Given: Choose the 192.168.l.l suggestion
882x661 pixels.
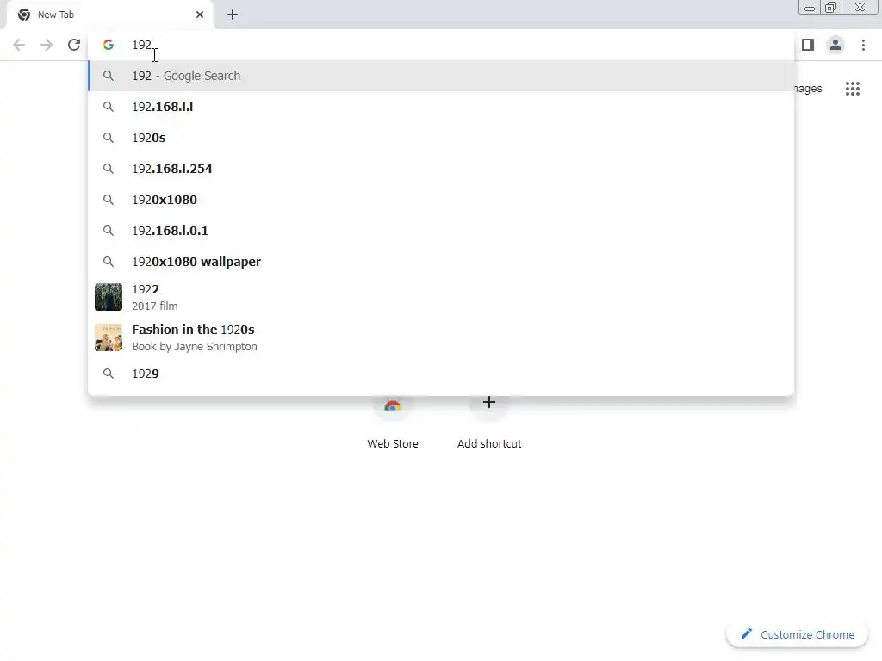Looking at the screenshot, I should click(x=441, y=107).
